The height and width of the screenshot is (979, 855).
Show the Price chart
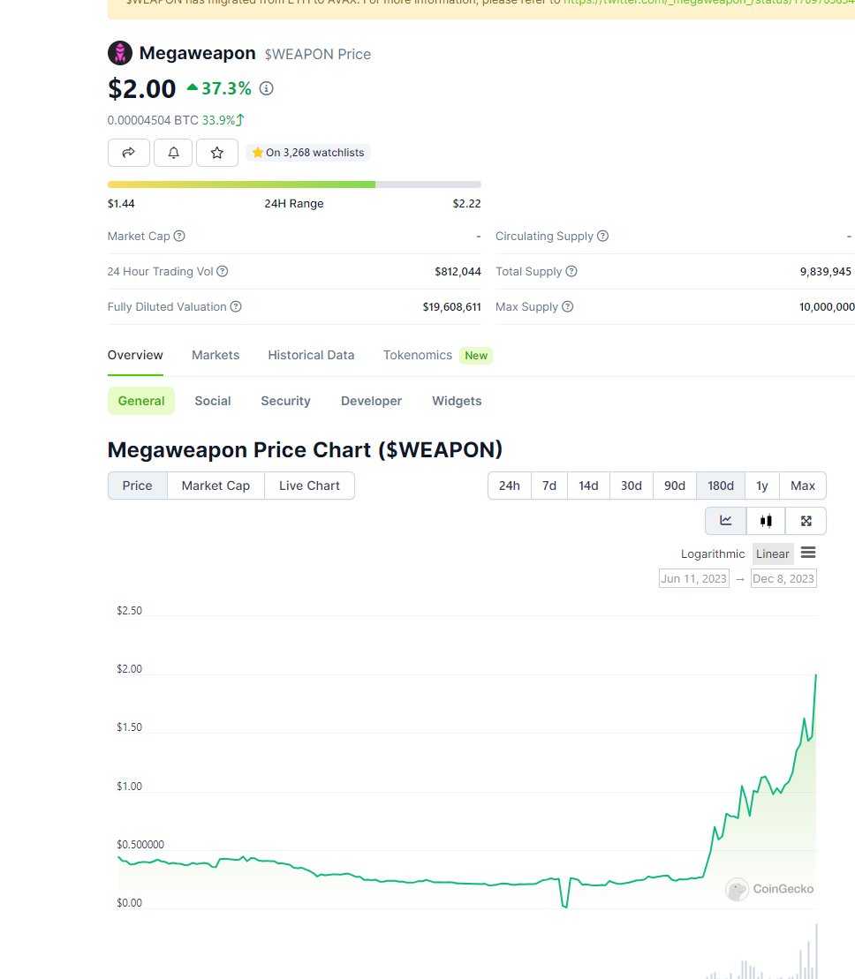(x=138, y=486)
